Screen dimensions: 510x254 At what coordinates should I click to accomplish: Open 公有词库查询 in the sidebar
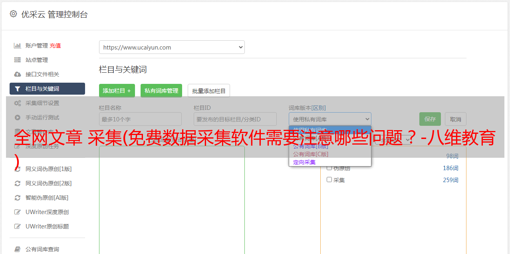pyautogui.click(x=42, y=249)
